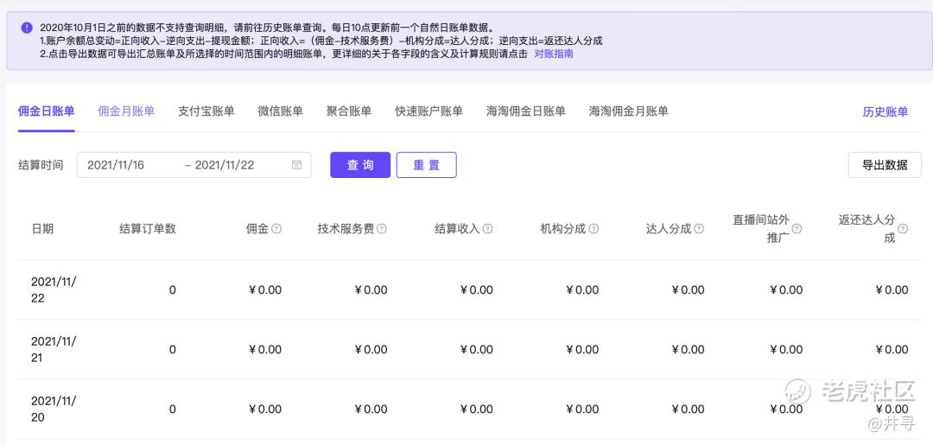
Task: Click the start date field 2021/11/16
Action: tap(116, 165)
